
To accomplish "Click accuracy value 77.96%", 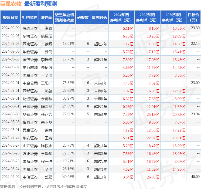I will click(69, 114).
